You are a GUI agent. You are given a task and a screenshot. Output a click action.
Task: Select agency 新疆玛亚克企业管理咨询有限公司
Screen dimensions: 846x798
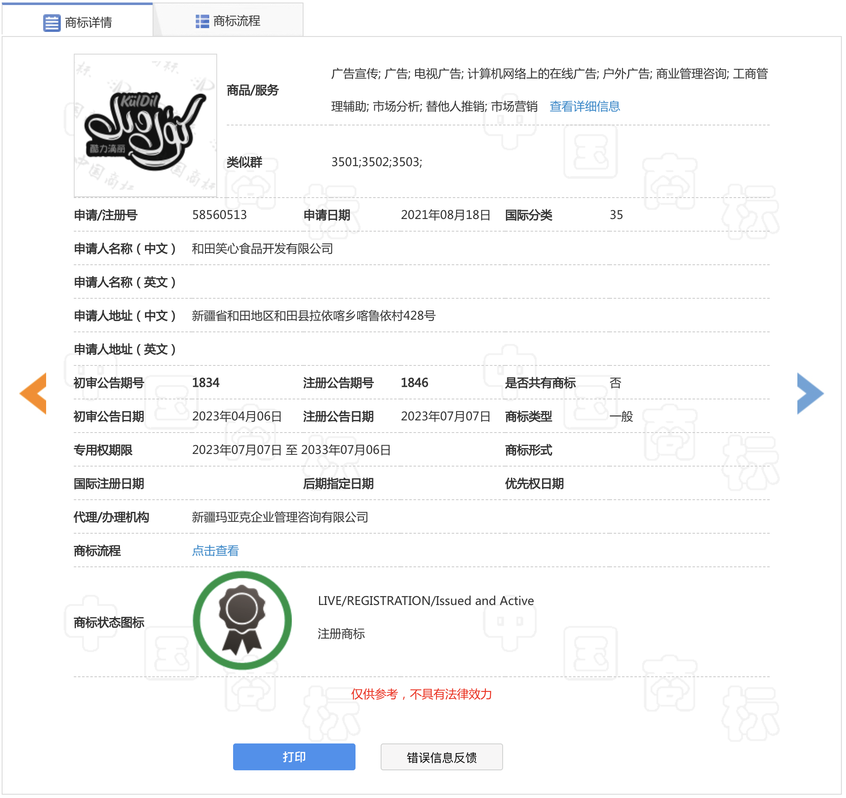tap(280, 517)
